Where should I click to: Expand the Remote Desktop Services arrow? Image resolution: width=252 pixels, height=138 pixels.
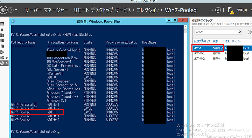7,63
